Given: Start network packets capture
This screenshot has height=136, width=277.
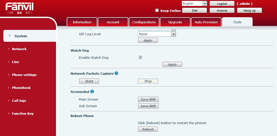Looking at the screenshot, I should [x=89, y=81].
